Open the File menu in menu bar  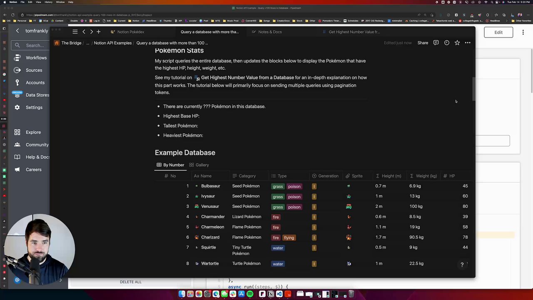[22, 2]
